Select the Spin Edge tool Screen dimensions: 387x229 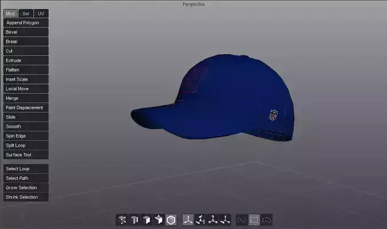coord(26,136)
